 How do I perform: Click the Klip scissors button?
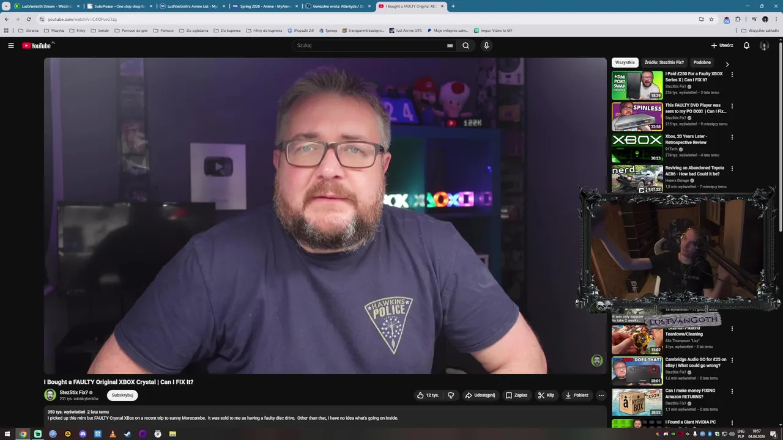point(546,395)
